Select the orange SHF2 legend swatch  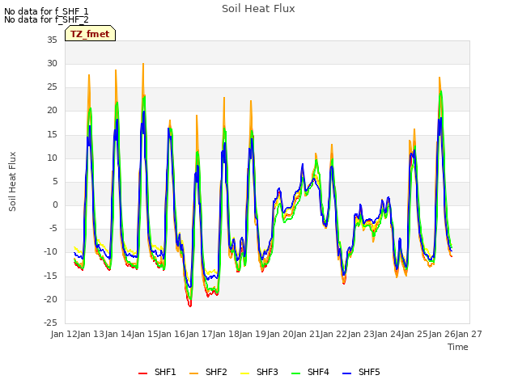coord(194,373)
